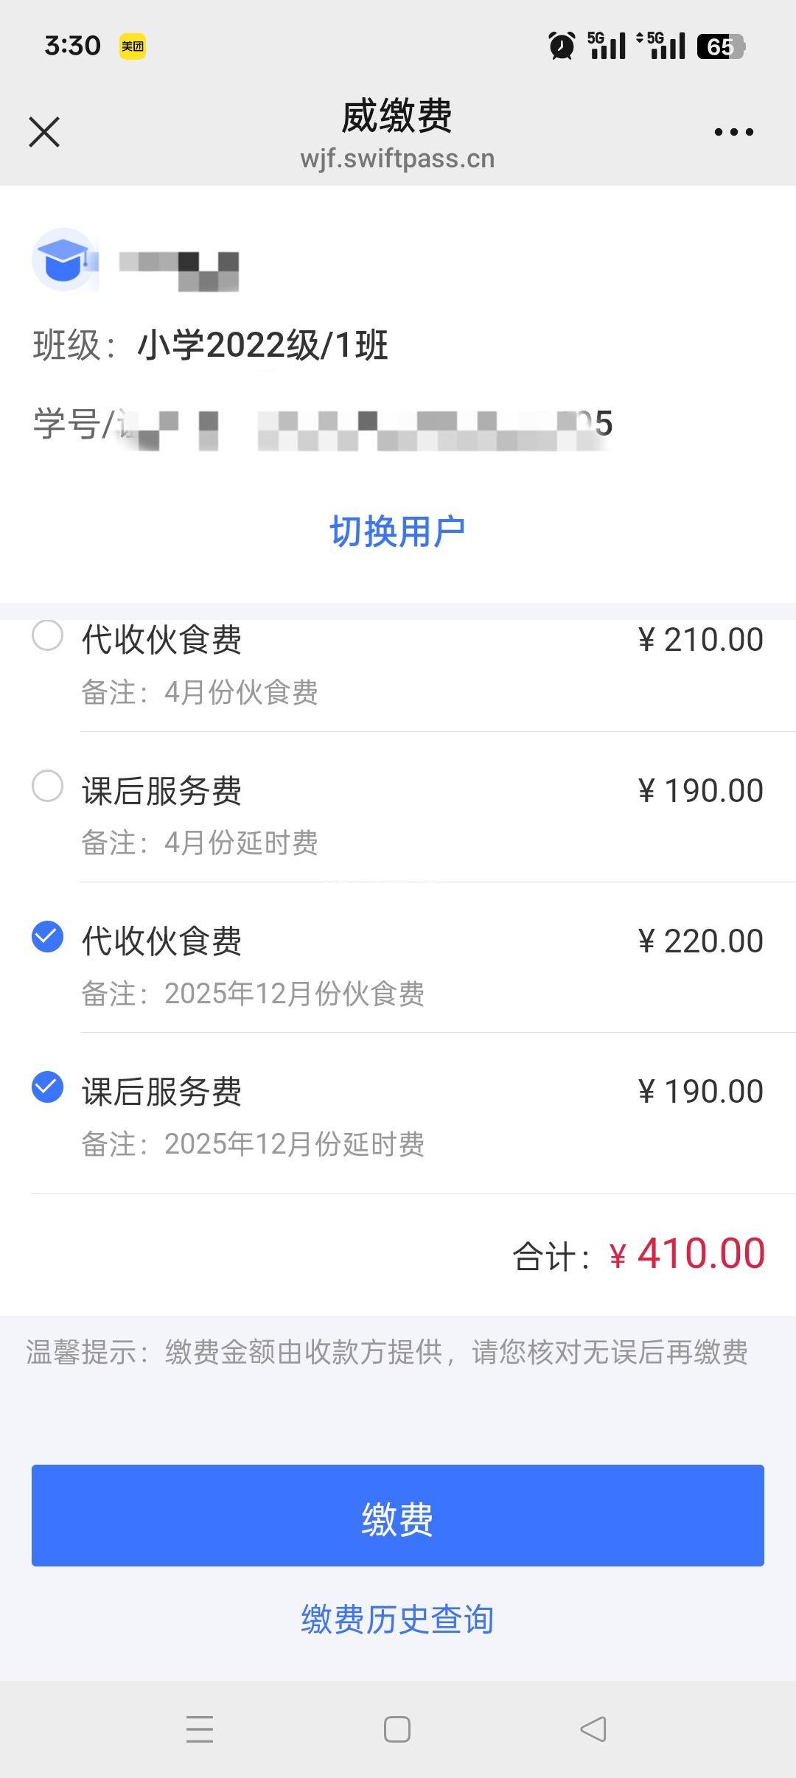The width and height of the screenshot is (796, 1778).
Task: Select the 4月份伙食费 ¥210.00 checkbox
Action: pos(48,635)
